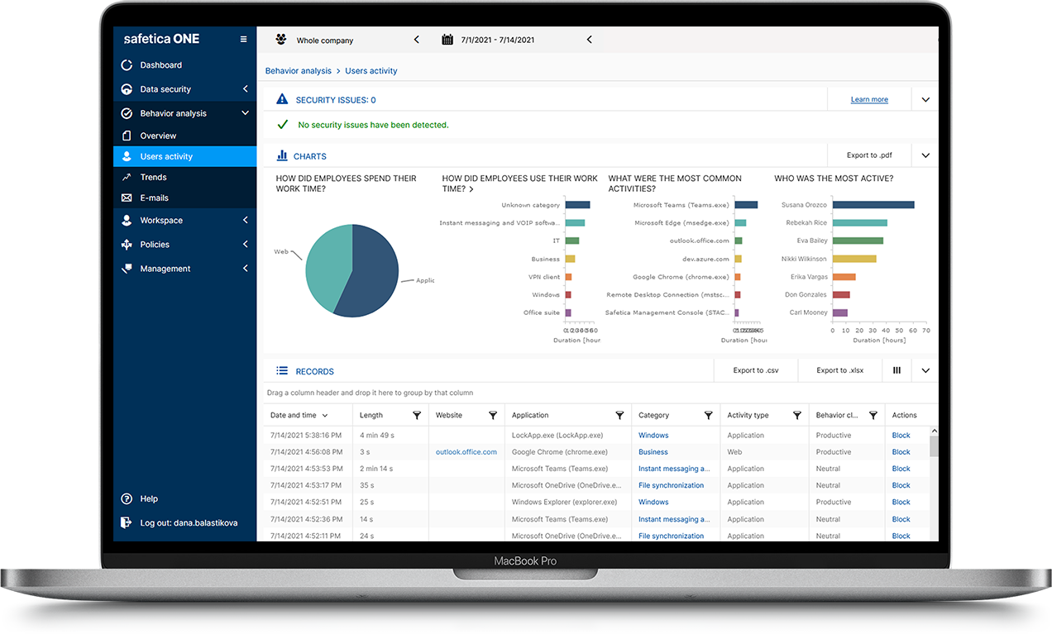Filter the Category column
This screenshot has height=634, width=1052.
click(x=708, y=415)
